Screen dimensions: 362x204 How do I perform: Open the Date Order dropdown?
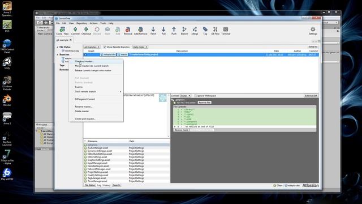click(x=140, y=47)
